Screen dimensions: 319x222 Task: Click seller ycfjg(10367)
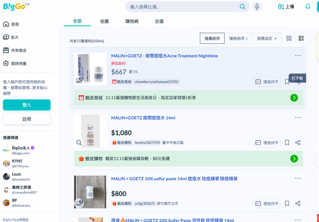(145, 203)
